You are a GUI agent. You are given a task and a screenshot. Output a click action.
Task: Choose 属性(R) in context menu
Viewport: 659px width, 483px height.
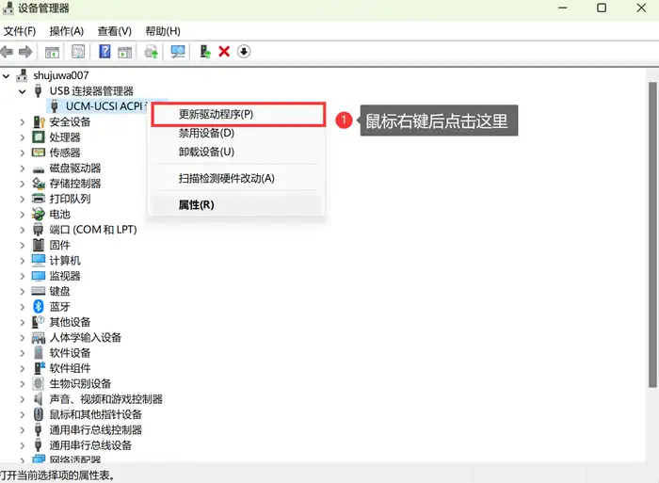click(x=238, y=204)
